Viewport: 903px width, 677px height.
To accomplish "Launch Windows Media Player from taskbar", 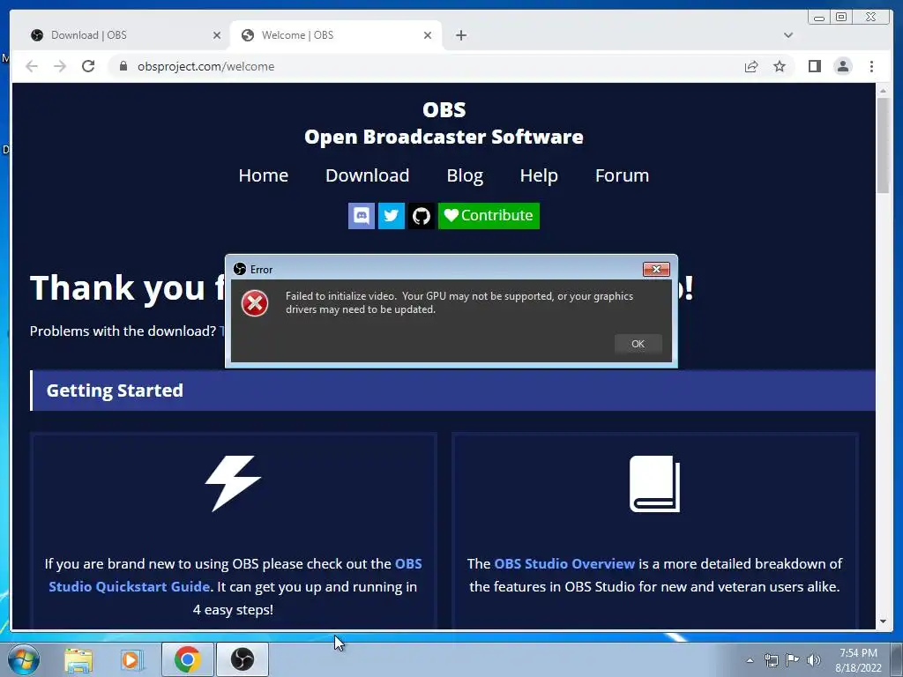I will (132, 659).
